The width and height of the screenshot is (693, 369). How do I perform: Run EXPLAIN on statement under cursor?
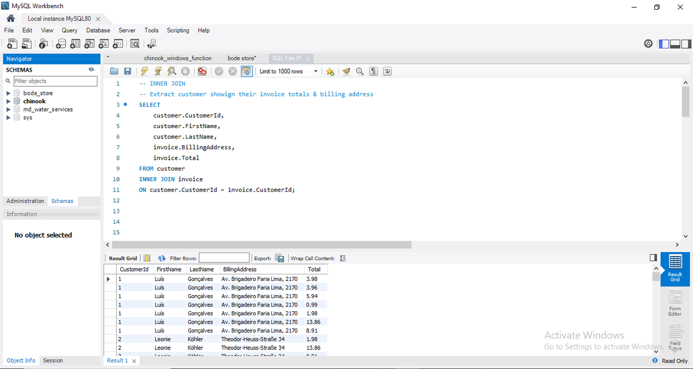click(172, 71)
